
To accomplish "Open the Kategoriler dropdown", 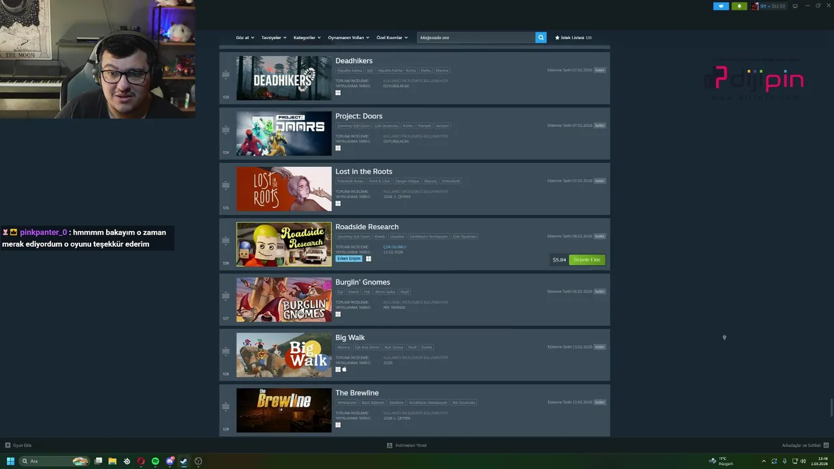I will (307, 38).
